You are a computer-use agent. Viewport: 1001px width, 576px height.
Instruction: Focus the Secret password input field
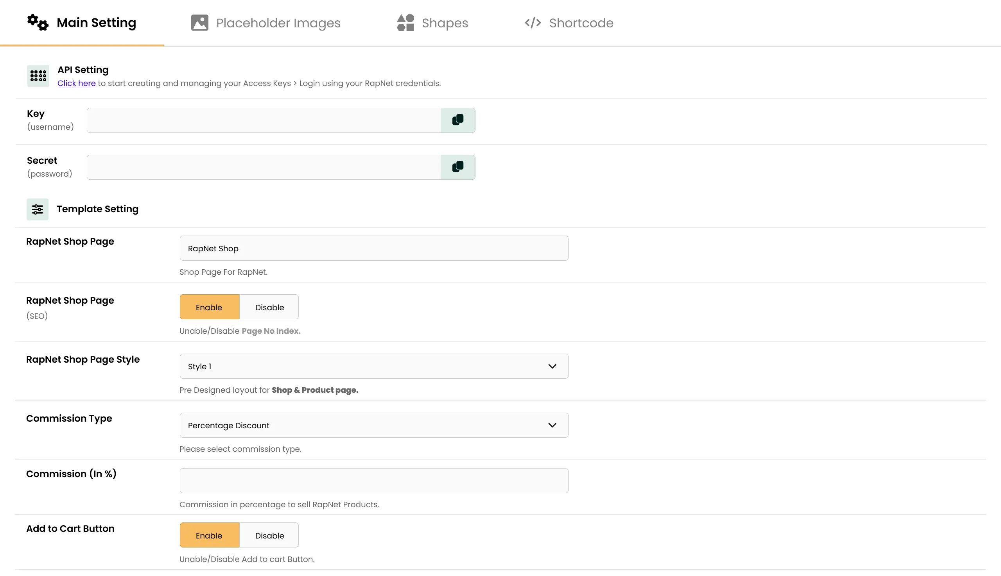(x=264, y=167)
